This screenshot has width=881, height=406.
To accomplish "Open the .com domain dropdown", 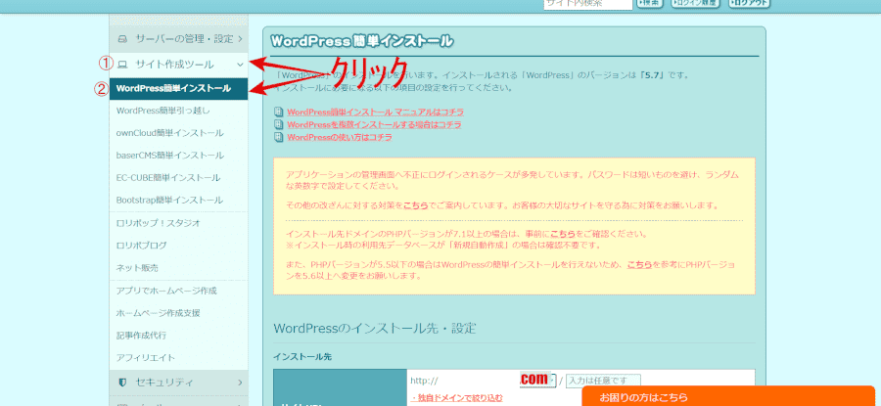I will tap(538, 381).
